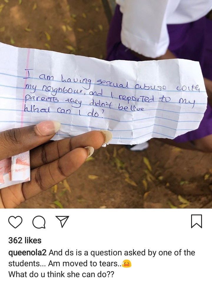
Task: Open comments via the speech bubble icon
Action: point(39,222)
